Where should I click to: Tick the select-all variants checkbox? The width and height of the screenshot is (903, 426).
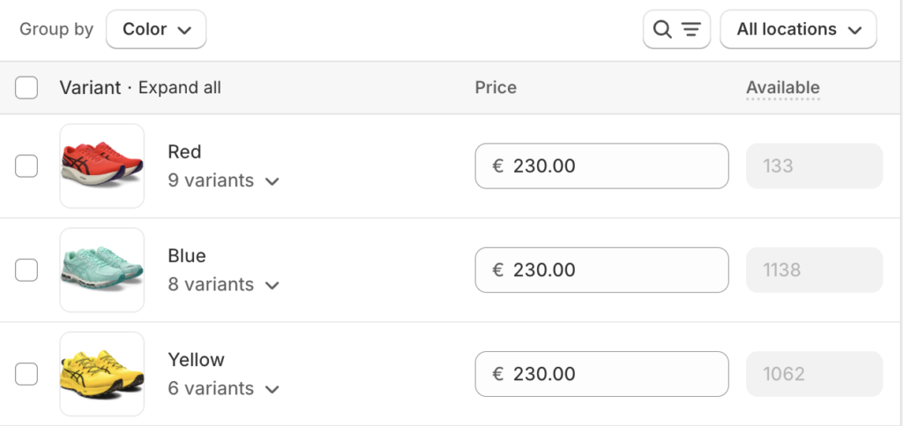coord(26,88)
